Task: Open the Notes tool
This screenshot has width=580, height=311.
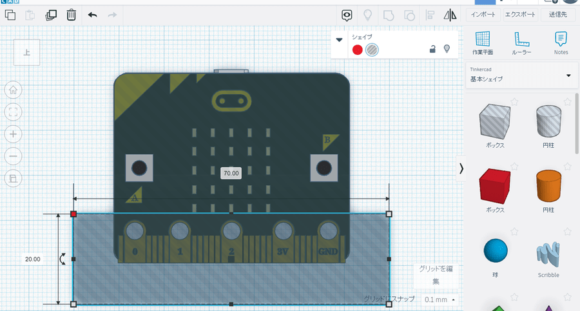Action: pyautogui.click(x=561, y=43)
